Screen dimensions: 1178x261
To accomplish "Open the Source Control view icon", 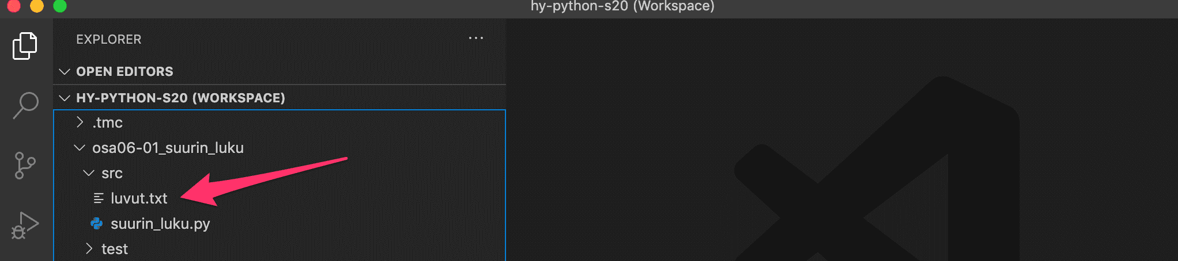I will pyautogui.click(x=25, y=166).
